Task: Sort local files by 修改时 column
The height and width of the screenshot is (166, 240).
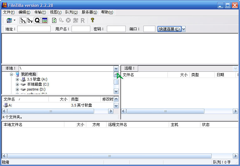Action: (x=107, y=99)
